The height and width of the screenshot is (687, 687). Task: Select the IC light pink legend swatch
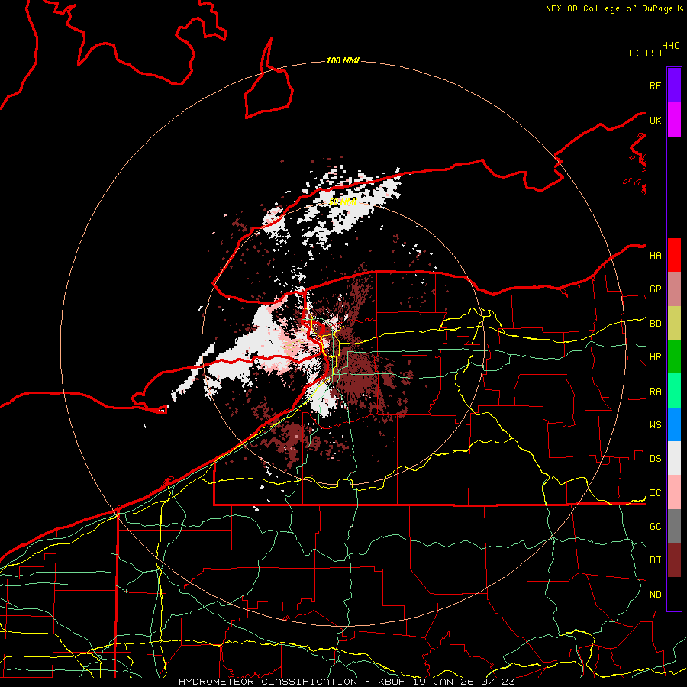pos(674,492)
